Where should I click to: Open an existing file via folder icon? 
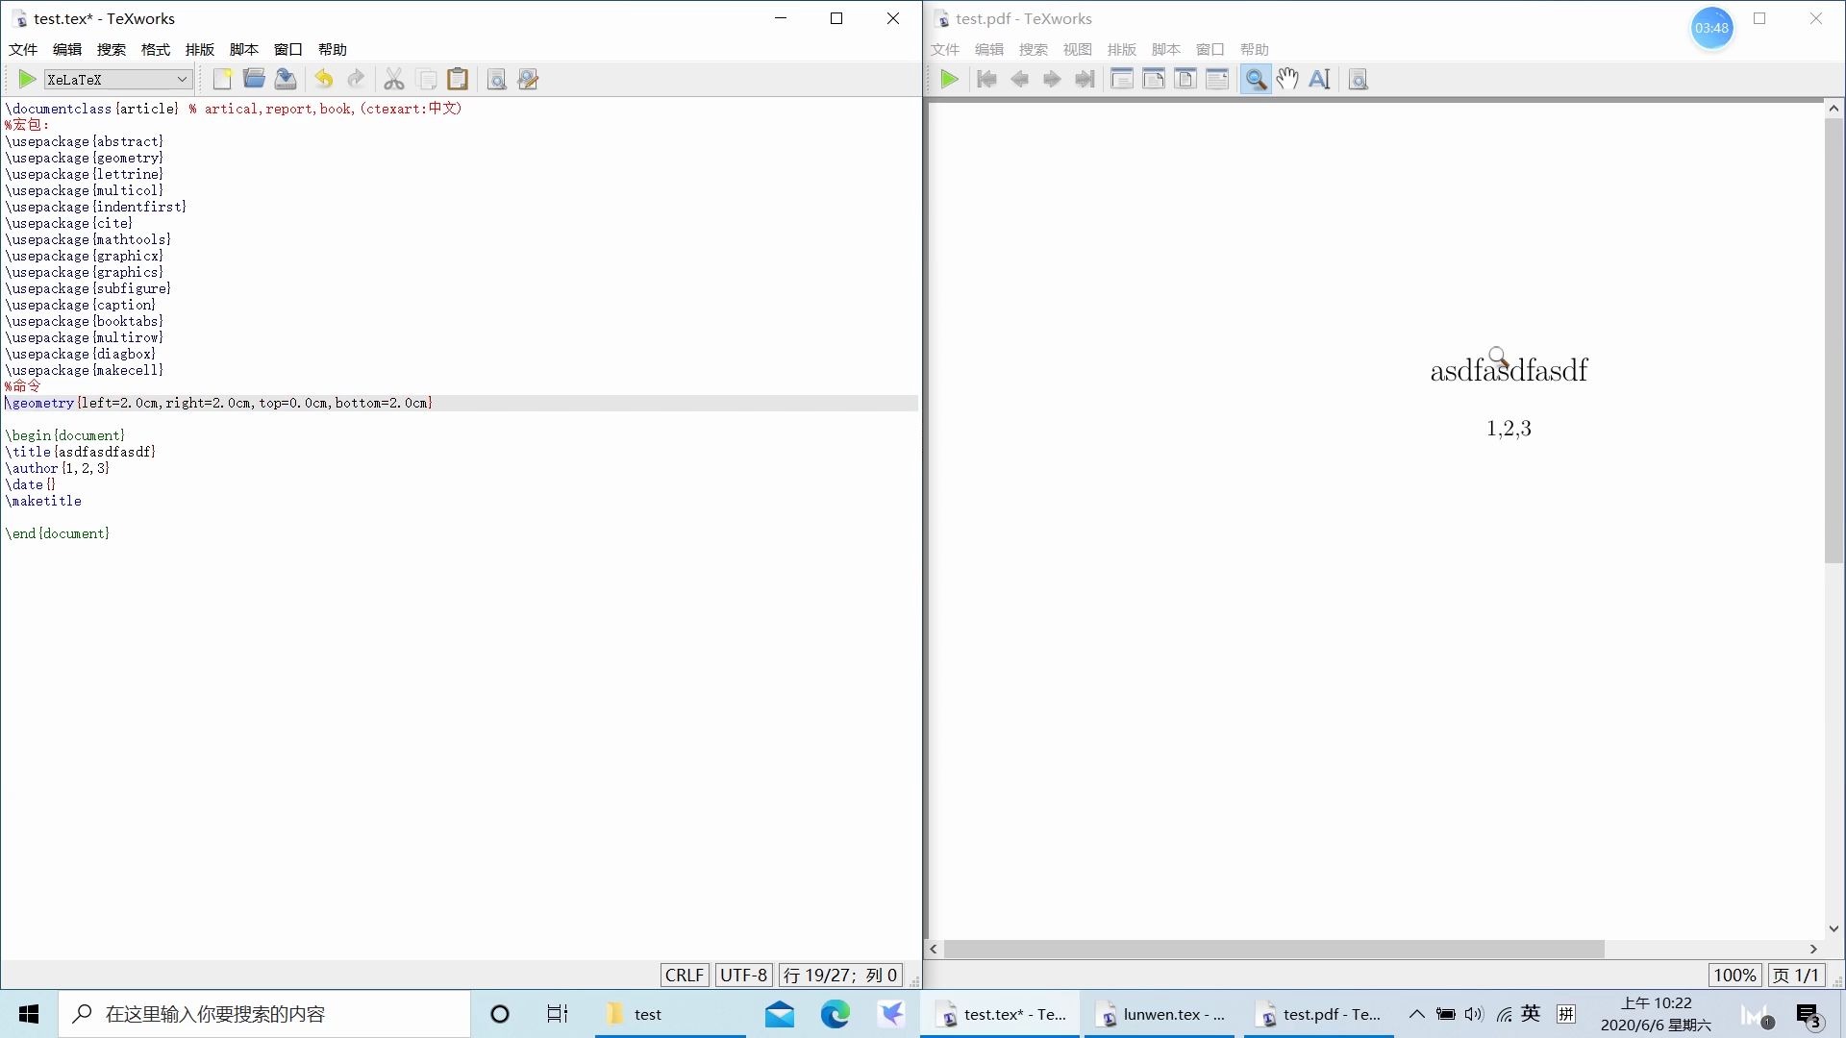(x=254, y=80)
